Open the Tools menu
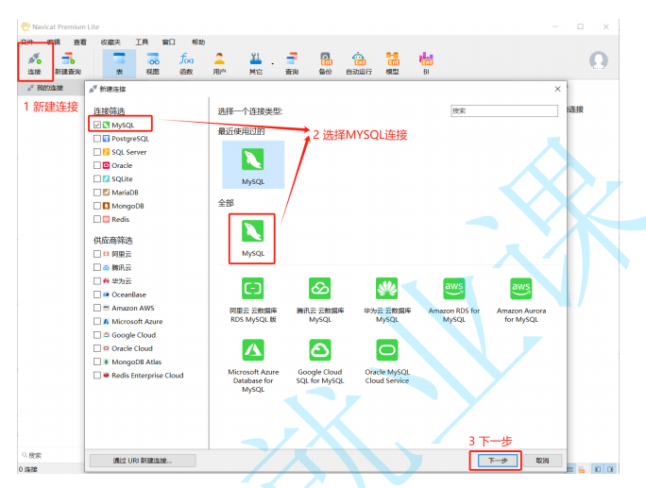Image resolution: width=646 pixels, height=488 pixels. [x=142, y=42]
